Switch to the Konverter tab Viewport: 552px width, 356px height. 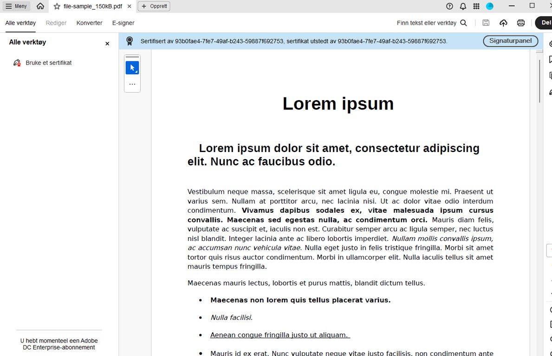click(x=89, y=22)
